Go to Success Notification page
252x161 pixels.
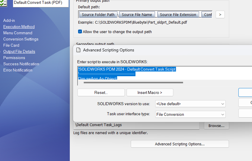point(21,64)
